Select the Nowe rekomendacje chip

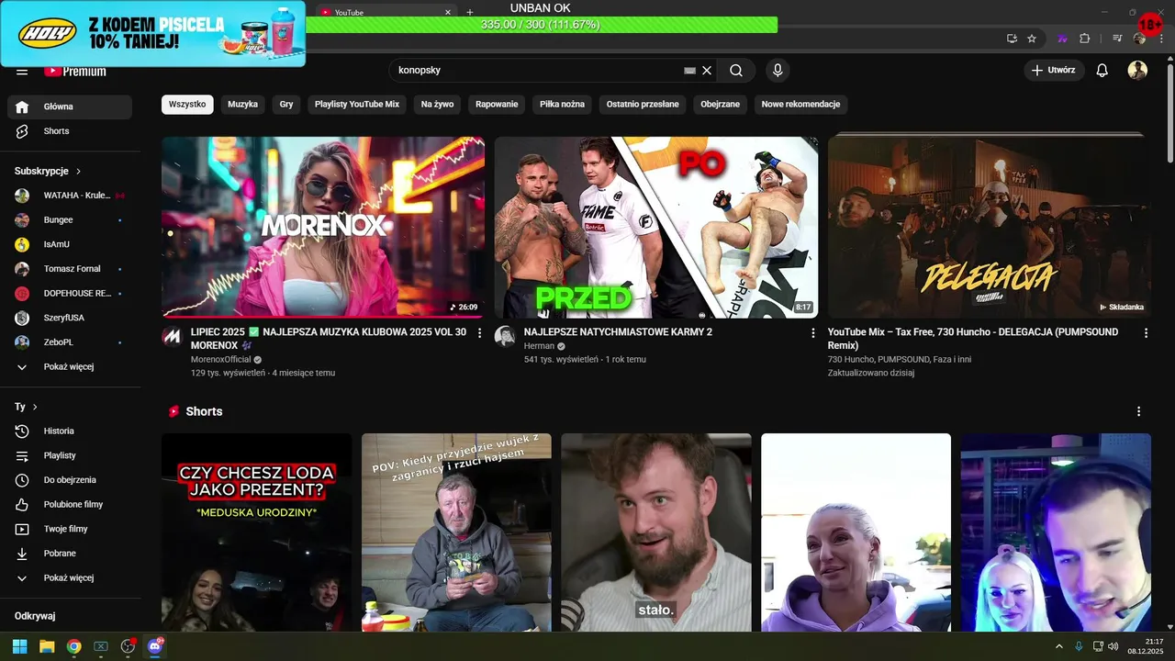point(801,105)
